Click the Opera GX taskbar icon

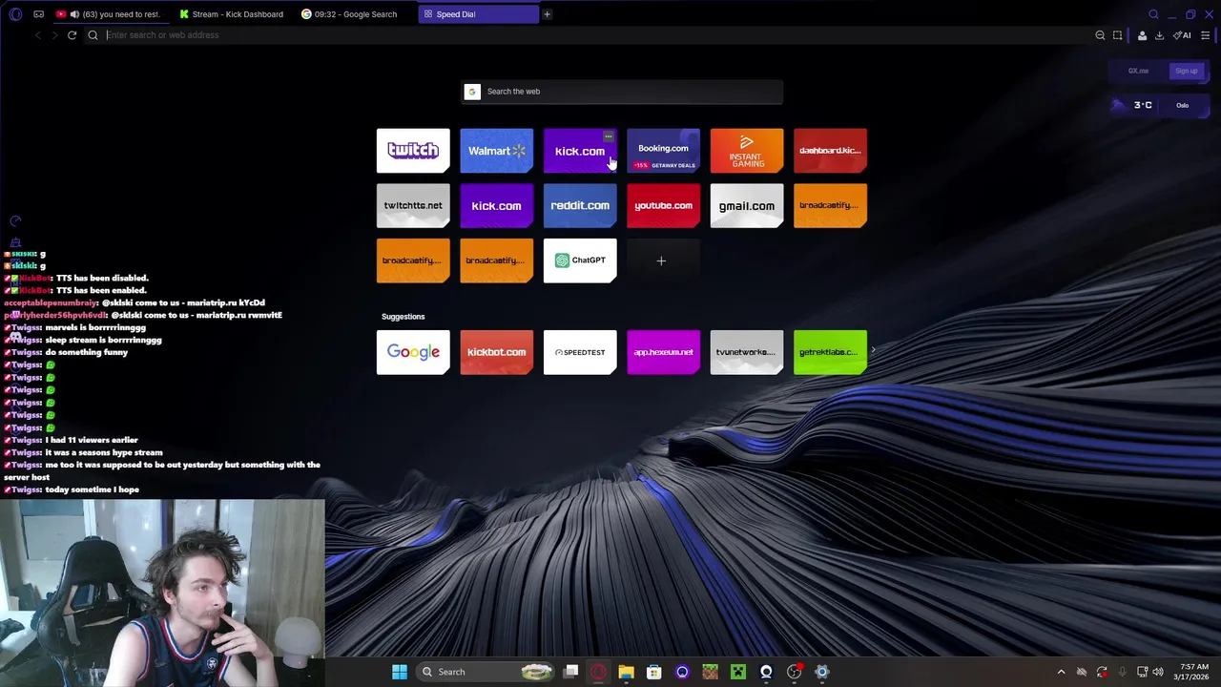[x=598, y=672]
